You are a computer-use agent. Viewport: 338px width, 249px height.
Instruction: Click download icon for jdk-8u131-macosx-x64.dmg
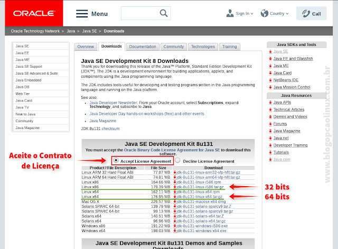tap(175, 201)
